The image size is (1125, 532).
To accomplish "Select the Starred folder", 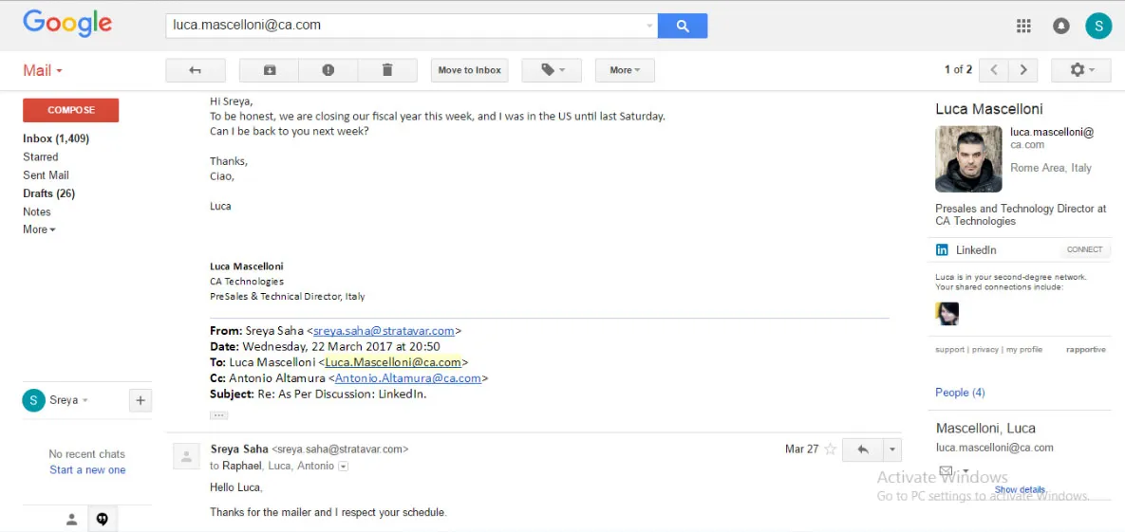I will (40, 156).
